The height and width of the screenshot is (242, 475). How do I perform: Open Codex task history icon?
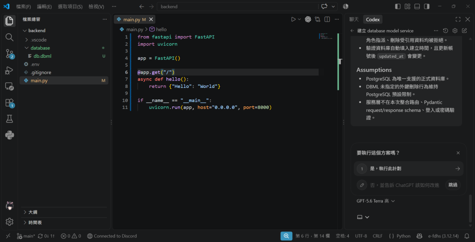[x=445, y=31]
